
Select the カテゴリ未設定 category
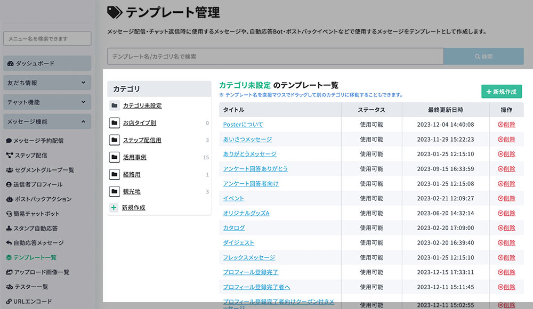[x=142, y=105]
